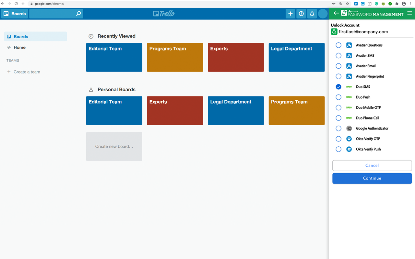
Task: Select the Avatier SMS radio option
Action: click(x=338, y=55)
